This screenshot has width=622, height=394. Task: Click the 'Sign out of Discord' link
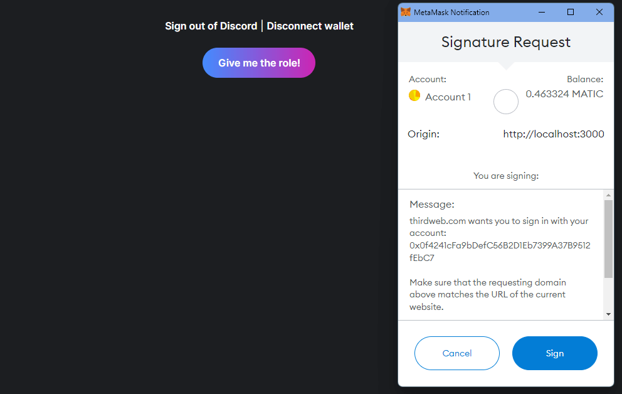coord(211,26)
